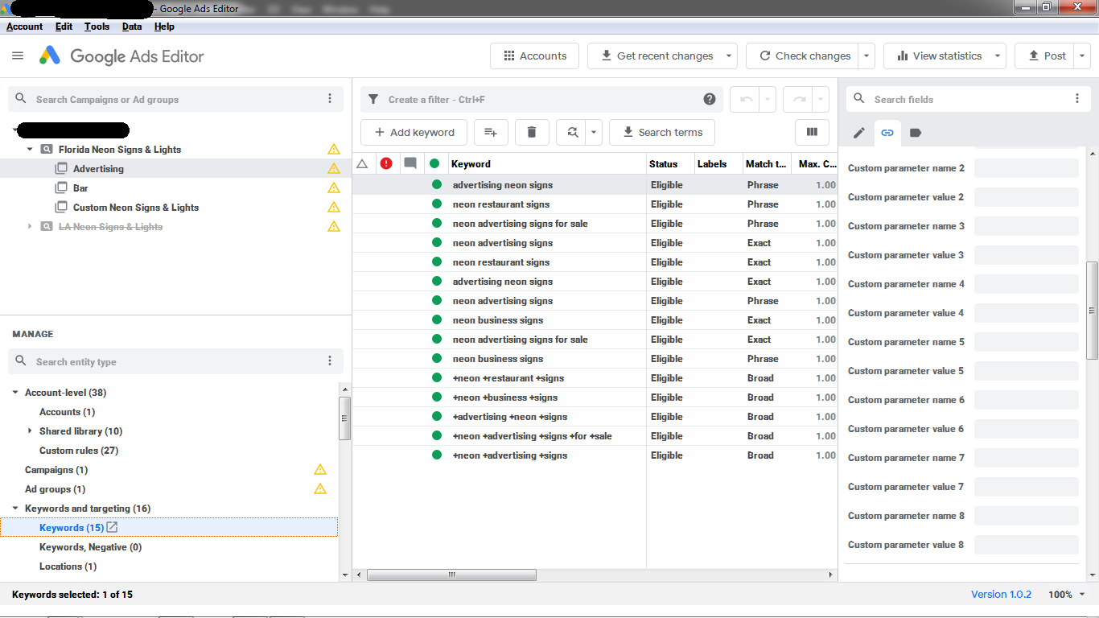Open the Check changes dropdown arrow
The width and height of the screenshot is (1099, 618).
(866, 56)
